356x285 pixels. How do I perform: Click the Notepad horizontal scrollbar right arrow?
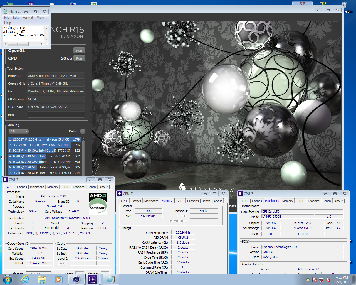pos(41,44)
